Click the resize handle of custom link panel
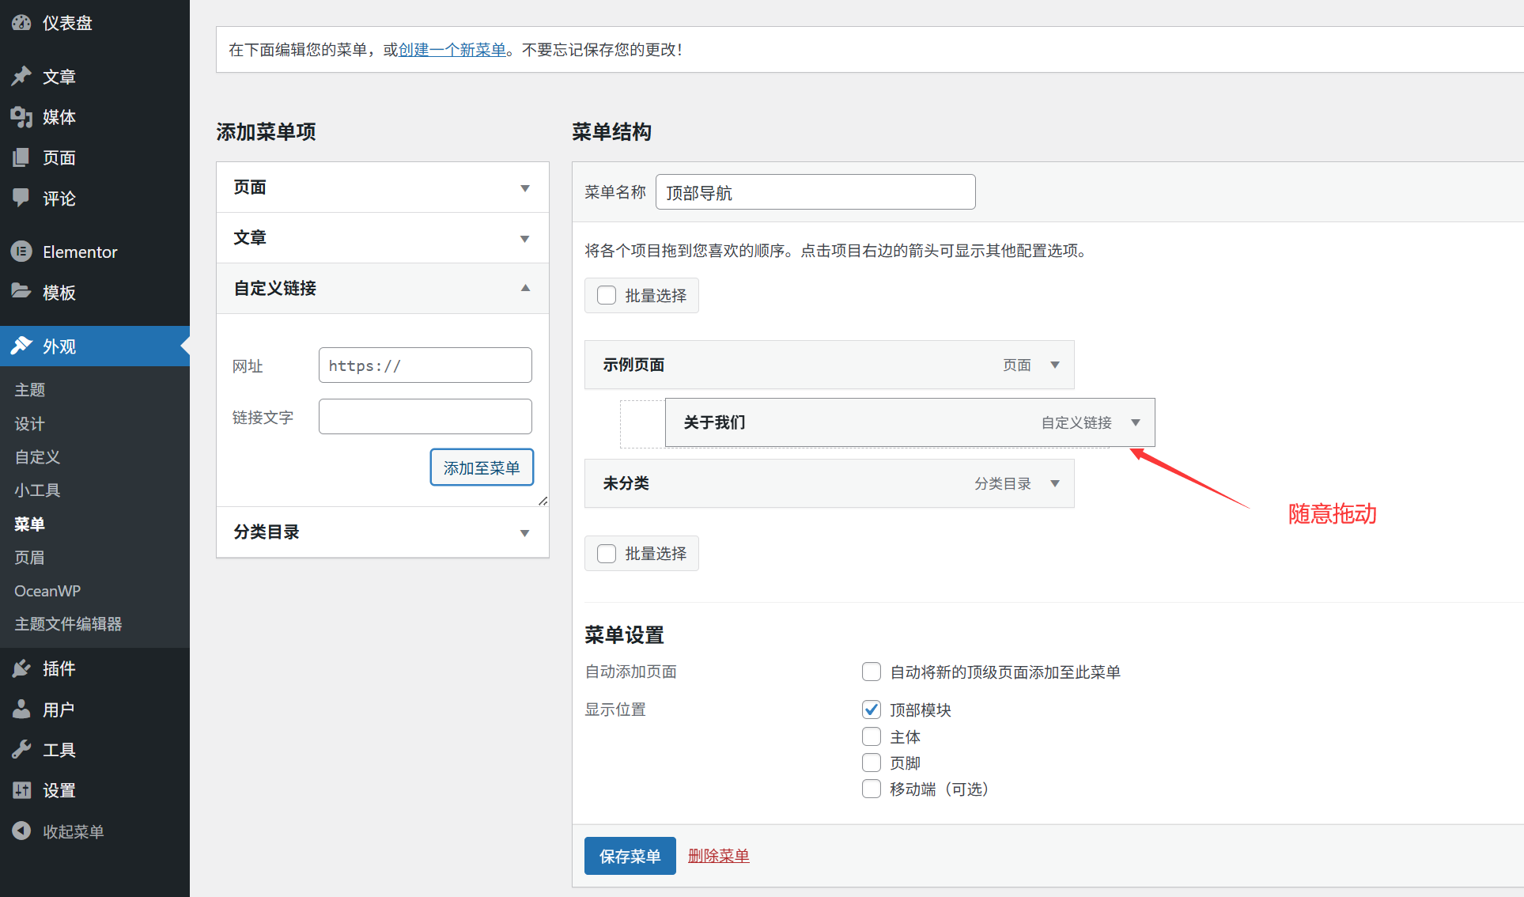 (543, 501)
